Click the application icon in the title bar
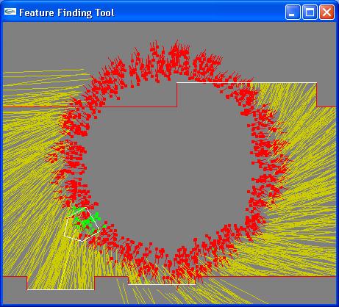Screen dimensions: 339x307 click(10, 12)
